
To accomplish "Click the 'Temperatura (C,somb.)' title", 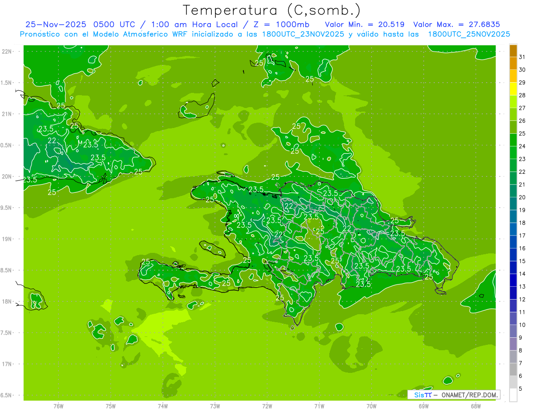I will 272,10.
